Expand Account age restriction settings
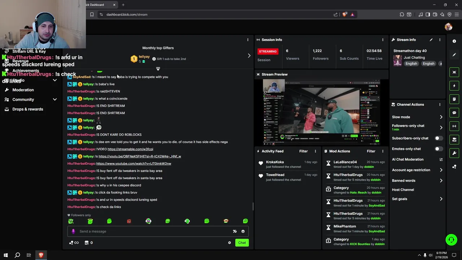This screenshot has height=260, width=462. (441, 170)
